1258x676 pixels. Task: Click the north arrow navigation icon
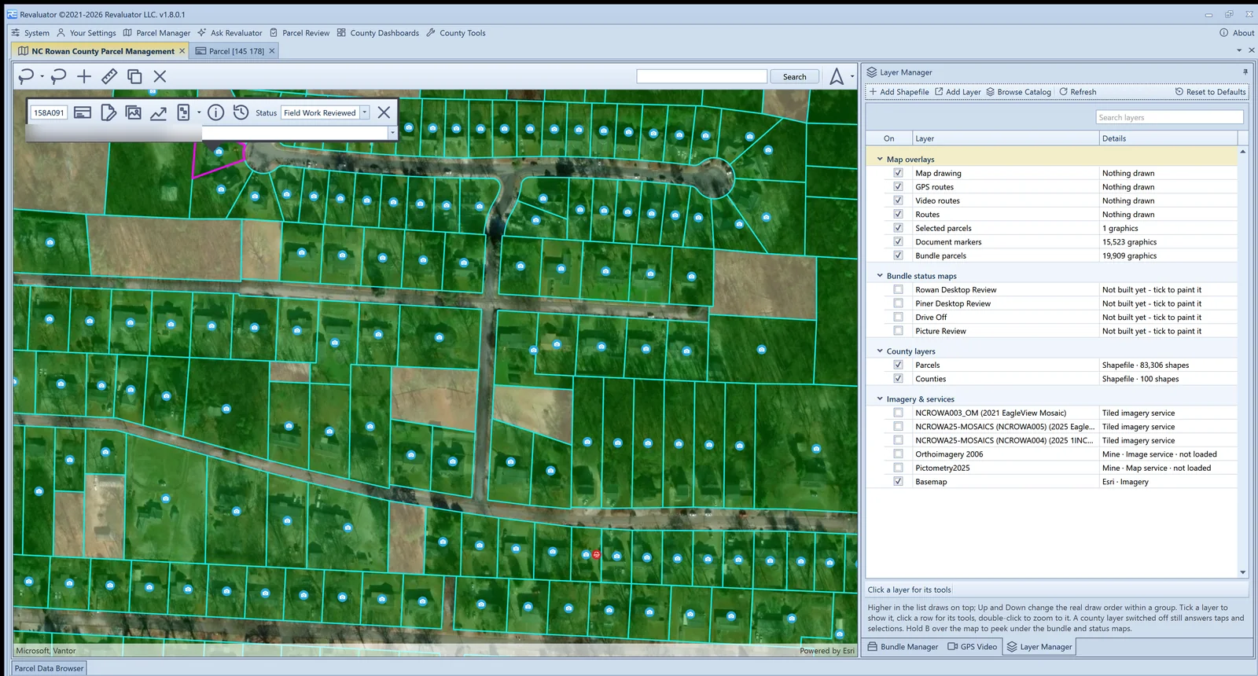click(837, 76)
